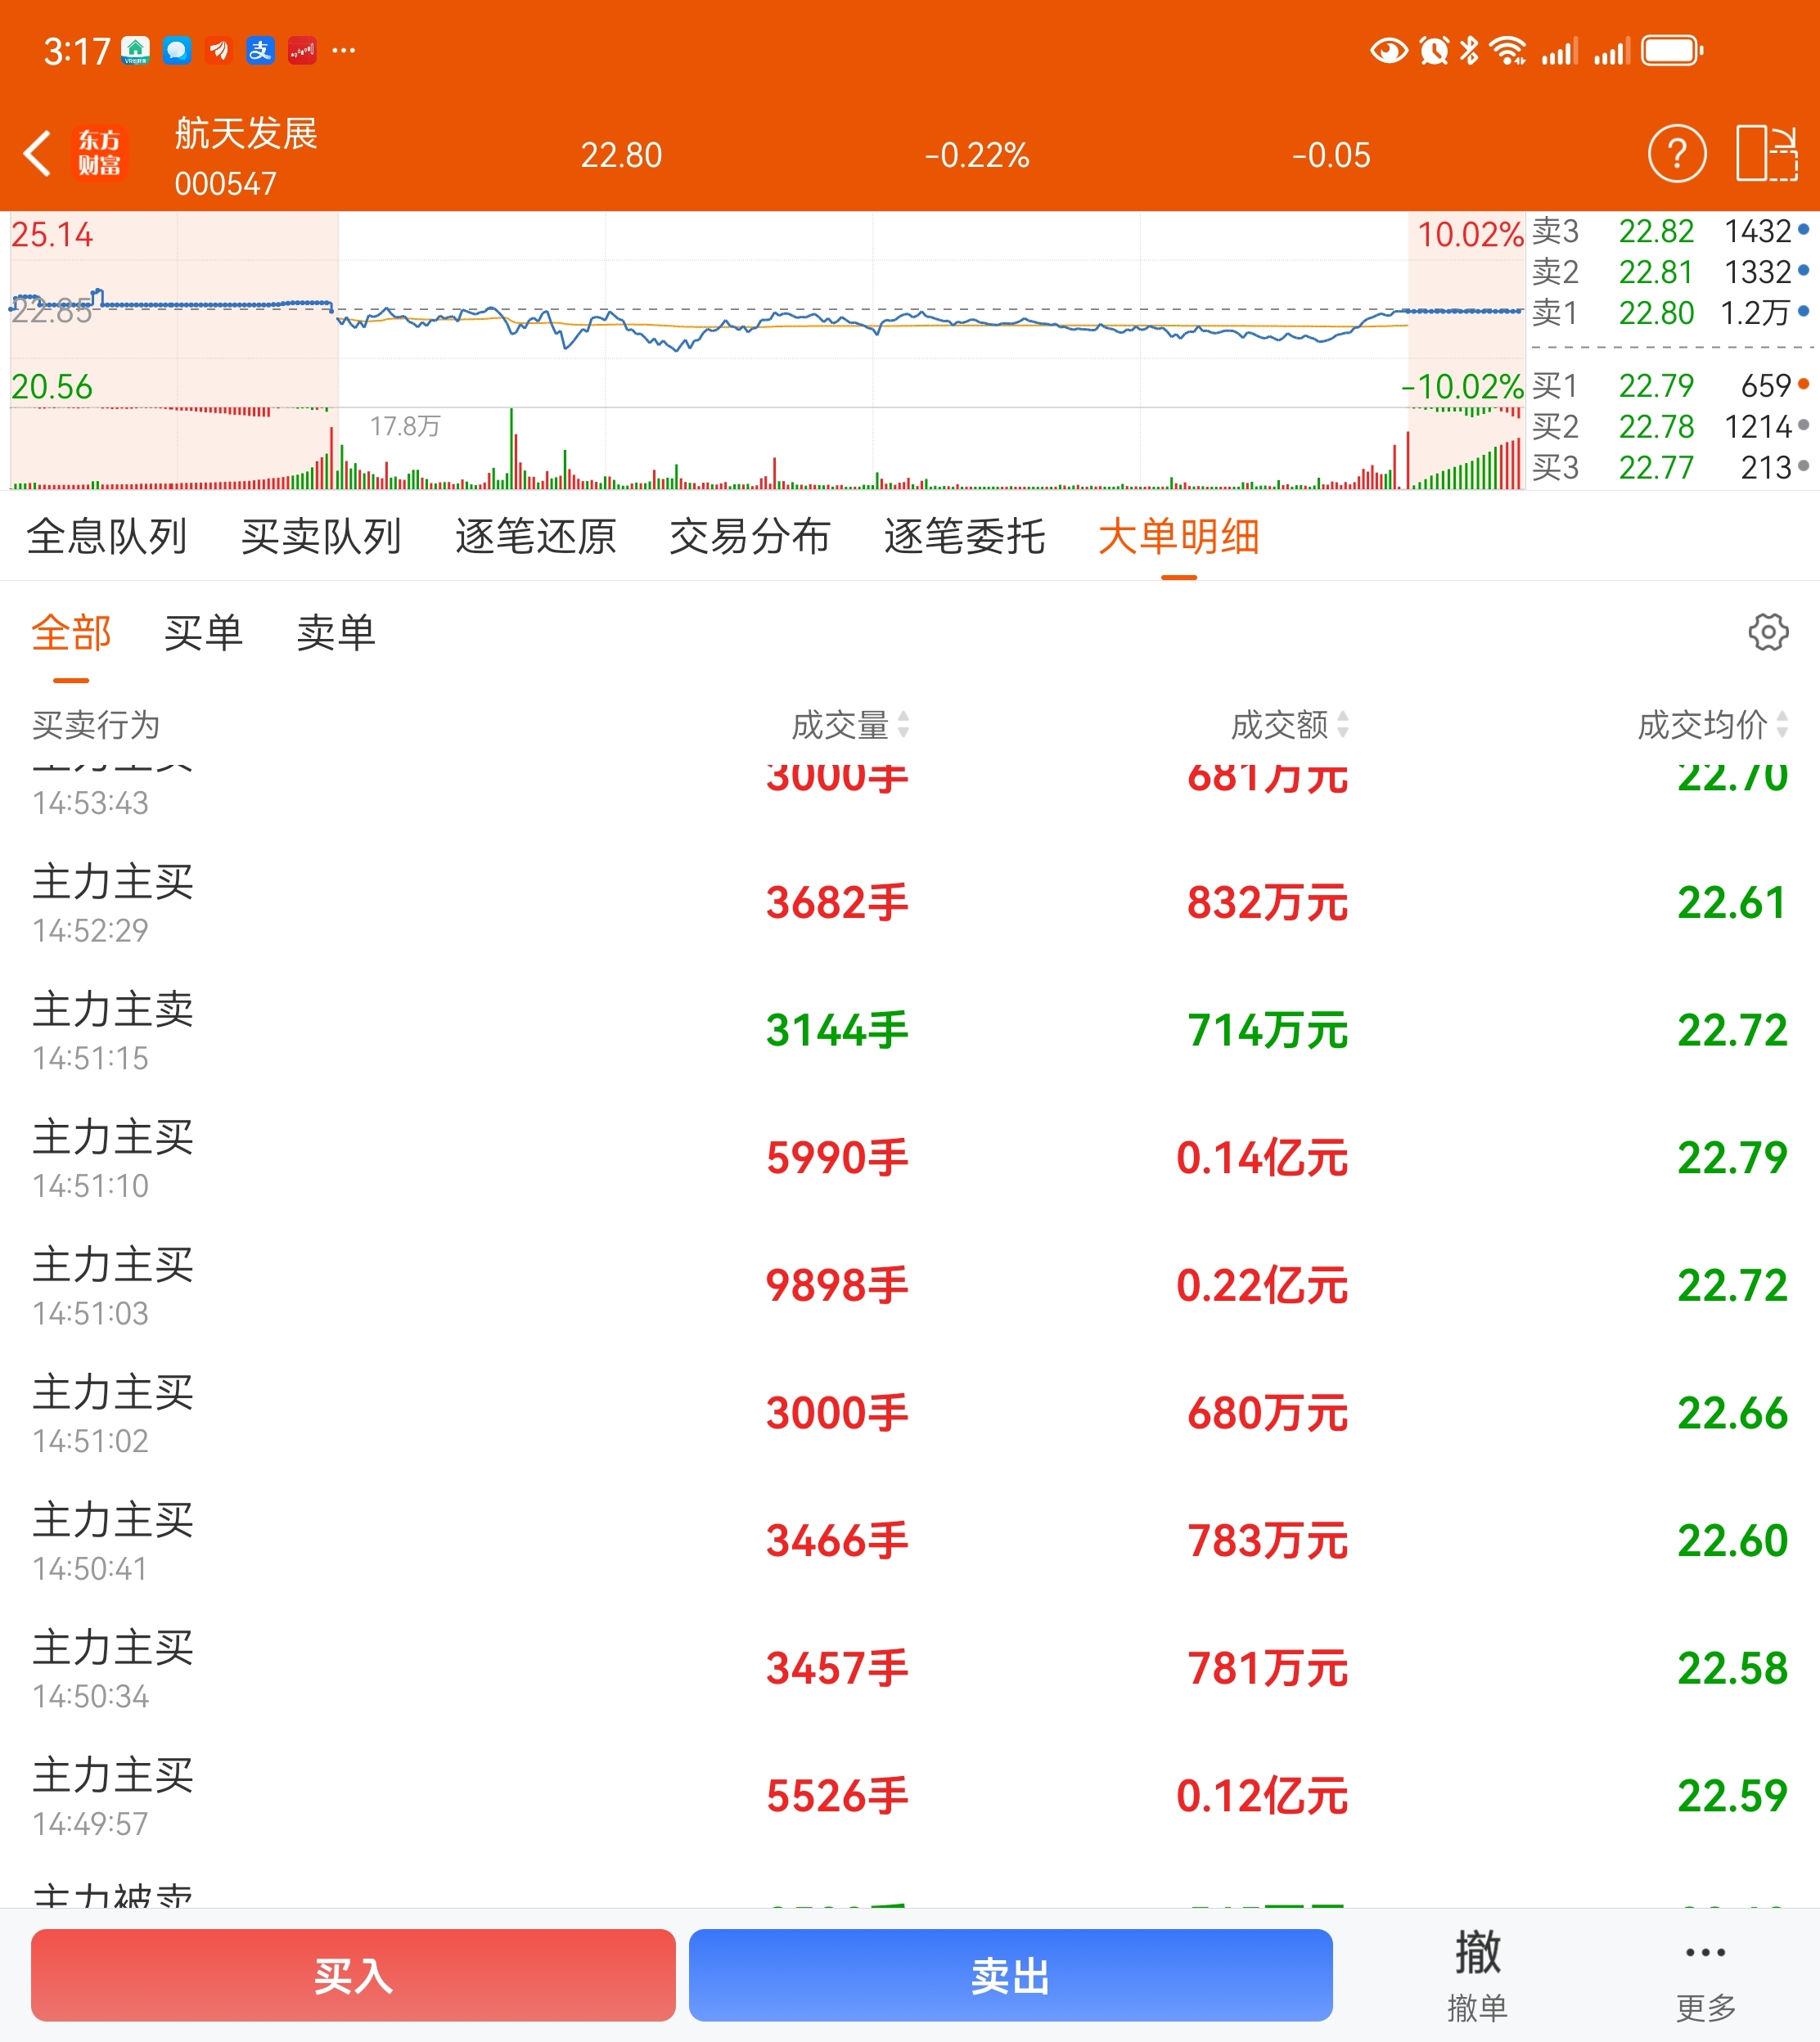Viewport: 1820px width, 2042px height.
Task: Switch to the 逐笔还原 tab
Action: (x=535, y=537)
